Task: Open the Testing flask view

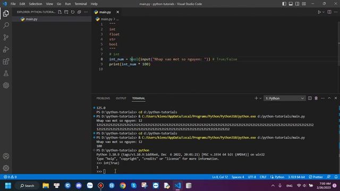Action: 6,73
